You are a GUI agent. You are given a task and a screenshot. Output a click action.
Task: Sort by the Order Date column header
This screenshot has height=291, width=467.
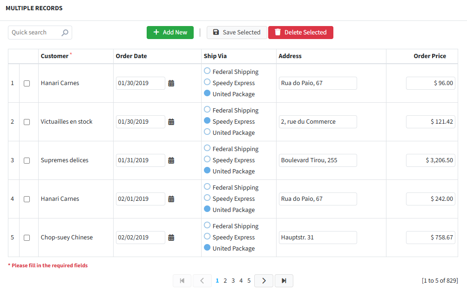(x=131, y=56)
